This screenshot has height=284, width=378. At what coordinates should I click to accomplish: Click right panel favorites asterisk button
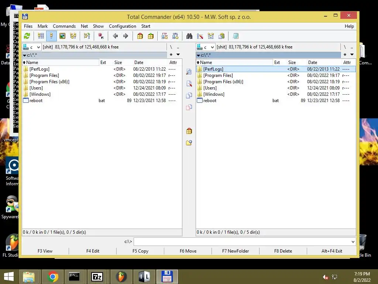[345, 55]
